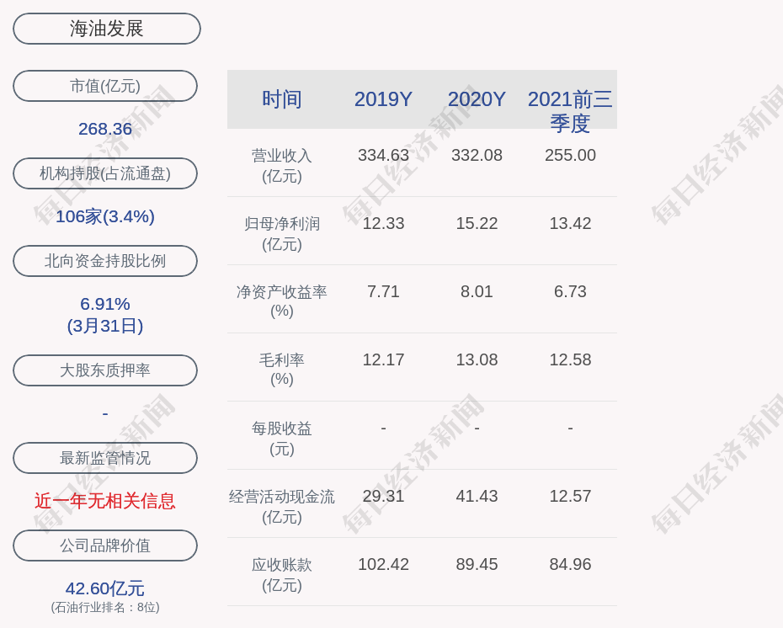Click the red text 近一年无相关信息
The height and width of the screenshot is (628, 783).
105,501
